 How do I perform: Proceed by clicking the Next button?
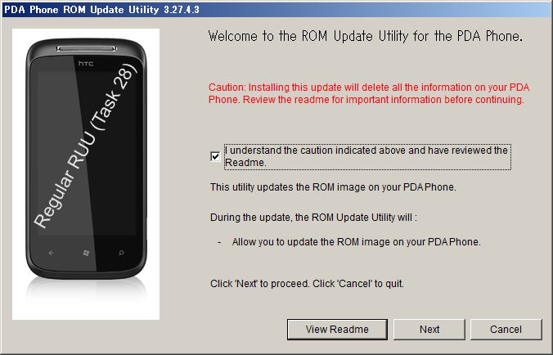[429, 330]
